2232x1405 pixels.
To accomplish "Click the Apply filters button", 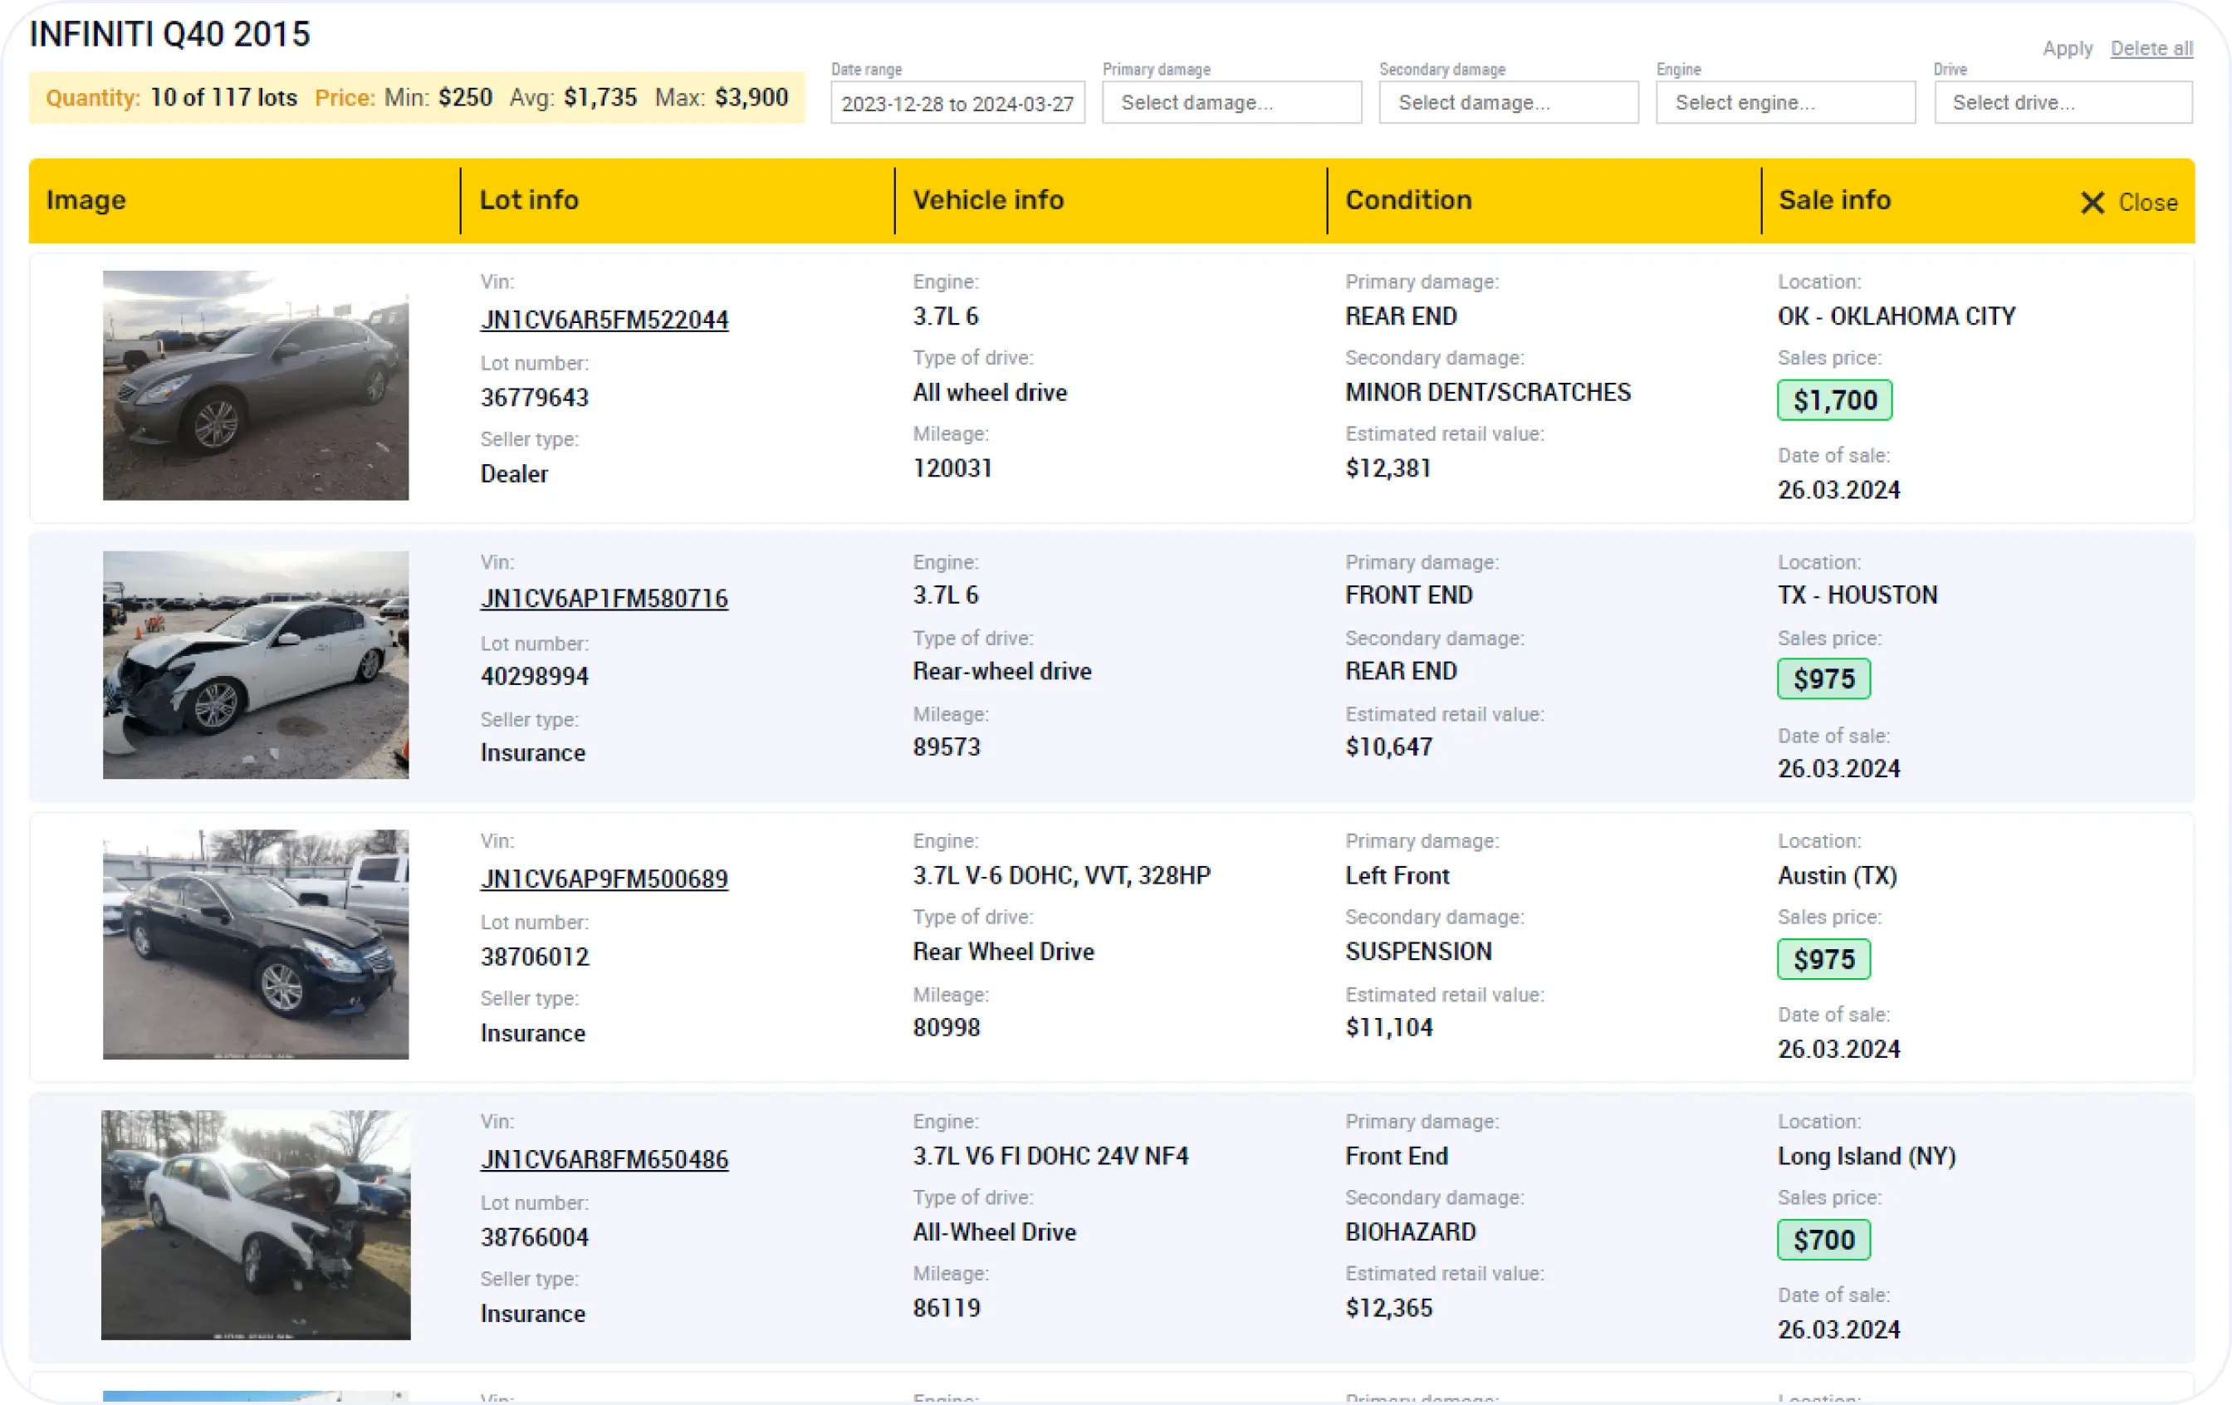I will (x=2067, y=48).
